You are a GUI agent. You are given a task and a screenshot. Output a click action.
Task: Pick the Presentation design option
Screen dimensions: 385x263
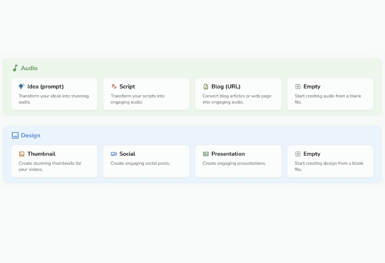coord(238,161)
